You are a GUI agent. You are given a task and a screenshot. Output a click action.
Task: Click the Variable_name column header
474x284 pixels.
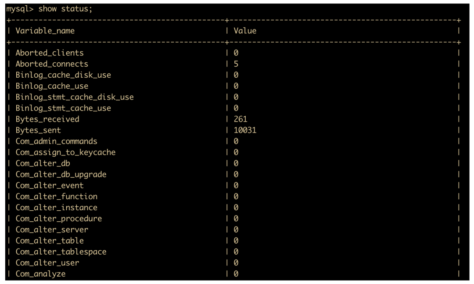(45, 31)
